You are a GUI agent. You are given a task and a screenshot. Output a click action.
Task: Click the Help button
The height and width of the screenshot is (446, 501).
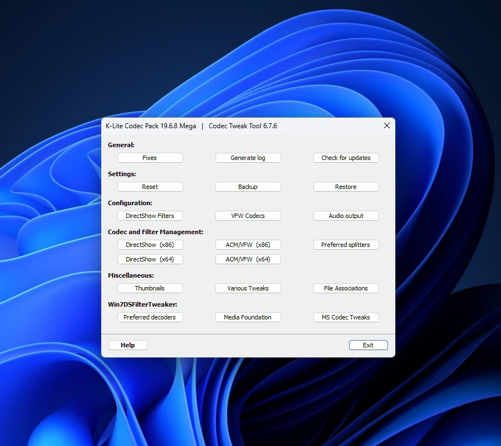click(128, 345)
